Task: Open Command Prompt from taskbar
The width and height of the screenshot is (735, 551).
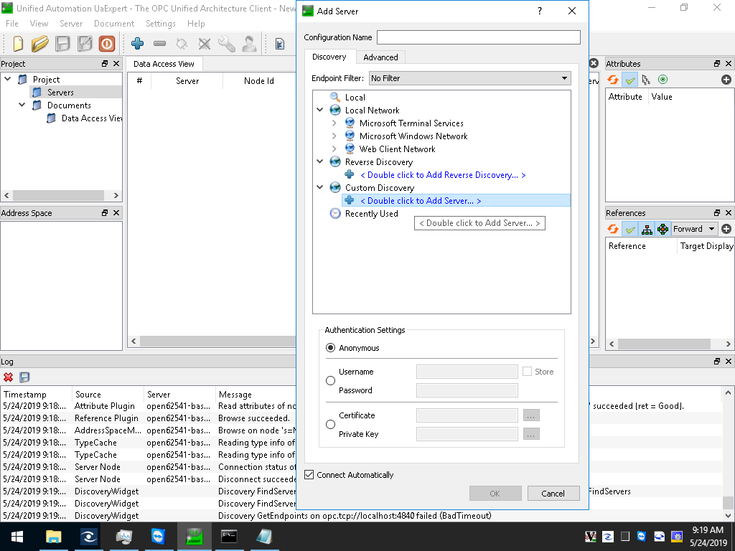Action: (x=229, y=537)
